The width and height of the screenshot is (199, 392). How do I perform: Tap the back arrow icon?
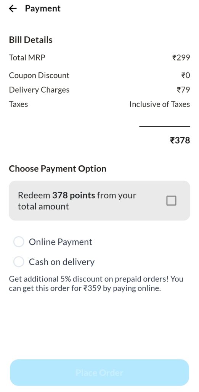[13, 8]
